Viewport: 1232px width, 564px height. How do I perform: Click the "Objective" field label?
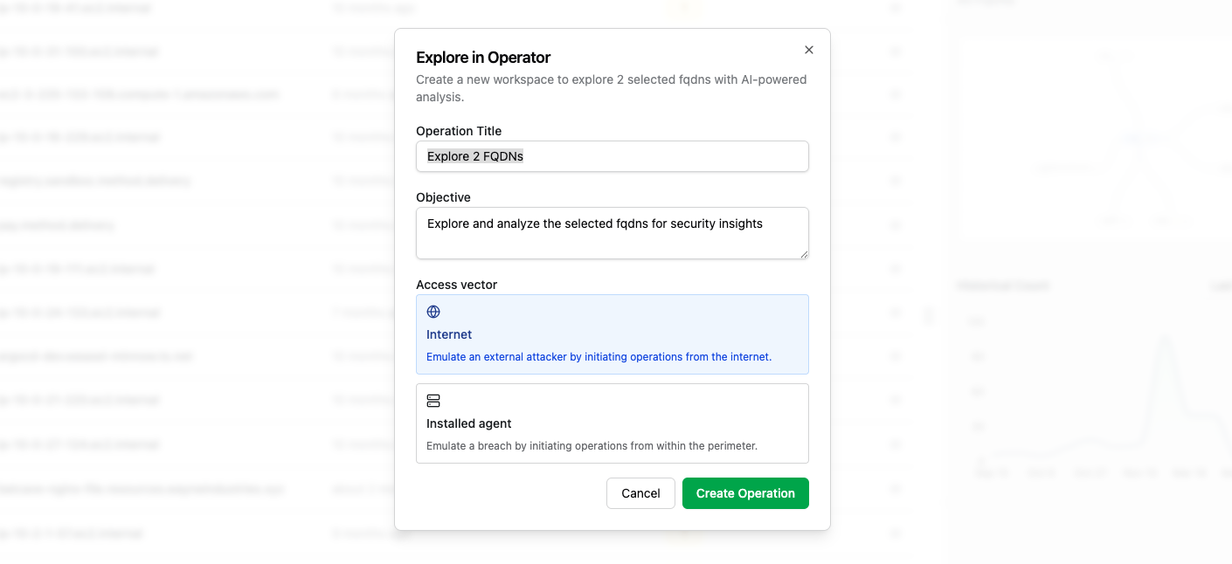click(x=443, y=197)
